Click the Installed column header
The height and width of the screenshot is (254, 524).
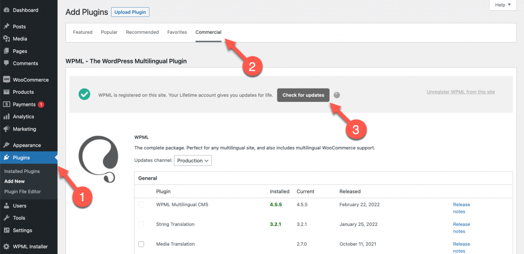pos(280,192)
